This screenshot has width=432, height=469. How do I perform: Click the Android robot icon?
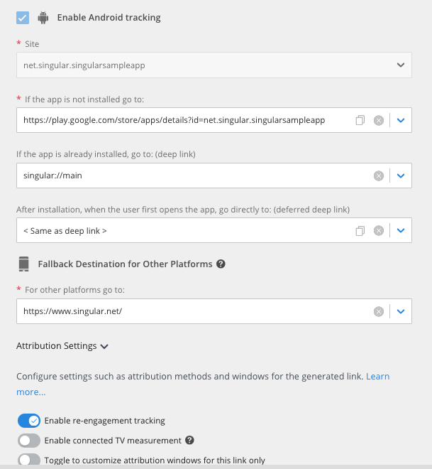43,18
